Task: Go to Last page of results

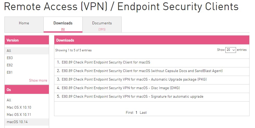Action: point(143,113)
